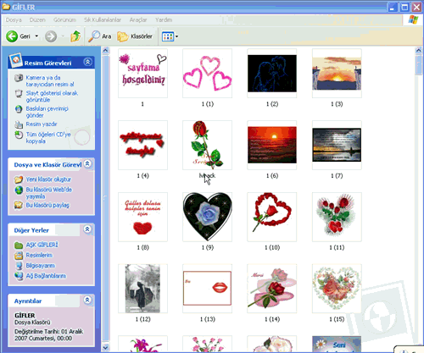Click the green folder icon beside AŞK GİFLERİ
This screenshot has width=424, height=353.
[x=19, y=245]
